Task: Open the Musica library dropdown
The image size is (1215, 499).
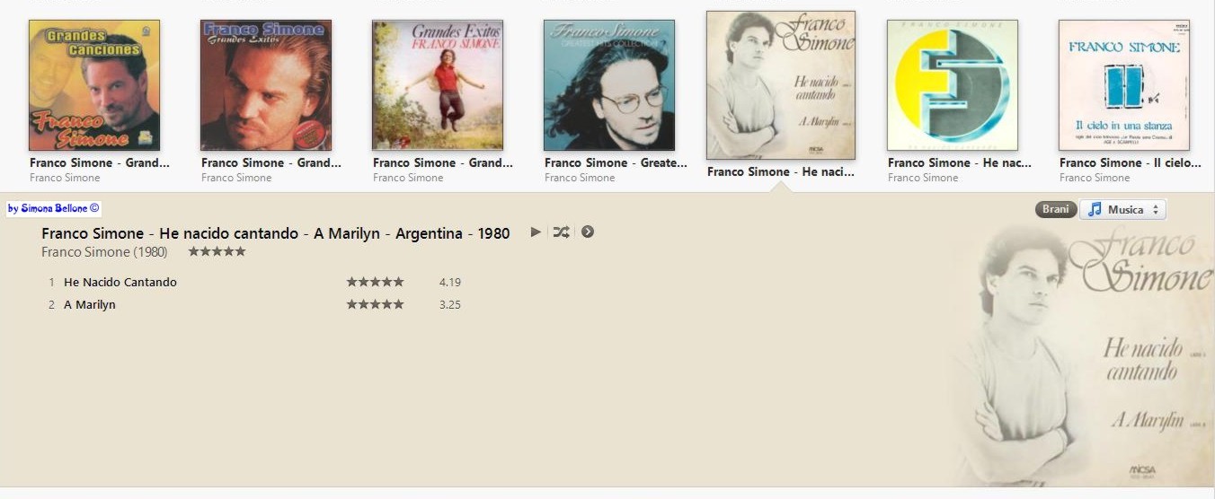Action: pyautogui.click(x=1122, y=209)
